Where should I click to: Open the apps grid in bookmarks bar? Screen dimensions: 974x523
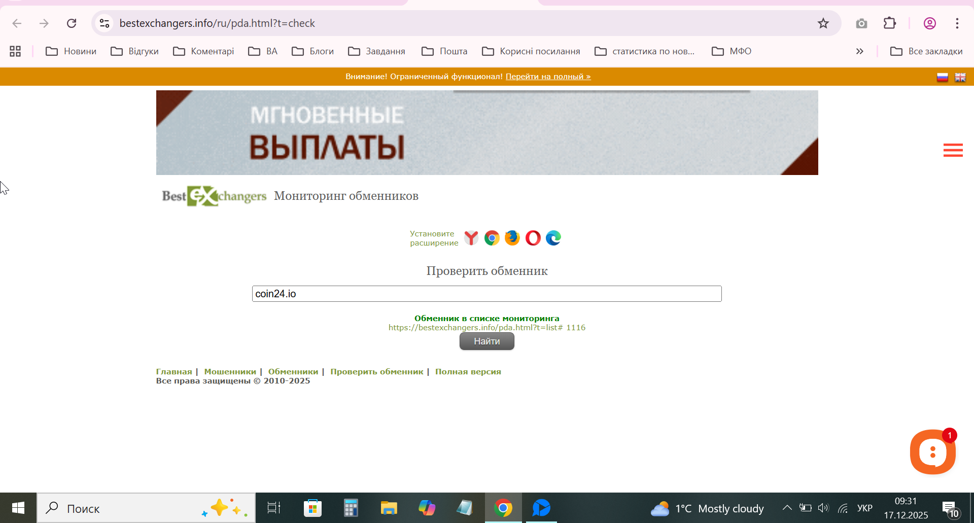[x=15, y=51]
